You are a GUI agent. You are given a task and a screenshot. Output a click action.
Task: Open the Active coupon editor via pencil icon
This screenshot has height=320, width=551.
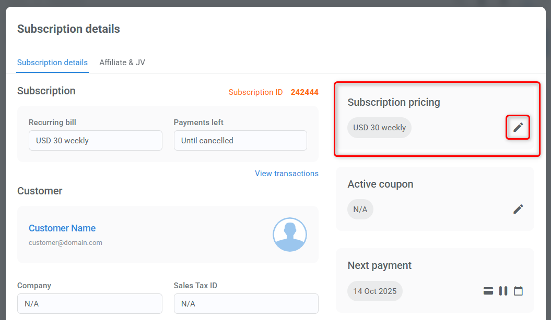(x=518, y=209)
